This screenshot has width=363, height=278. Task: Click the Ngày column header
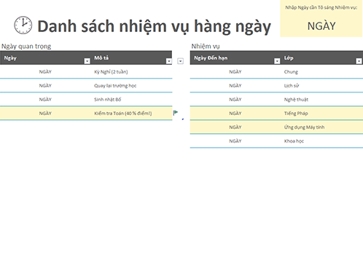(x=45, y=57)
